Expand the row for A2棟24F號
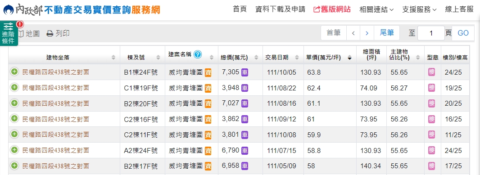 [14, 150]
